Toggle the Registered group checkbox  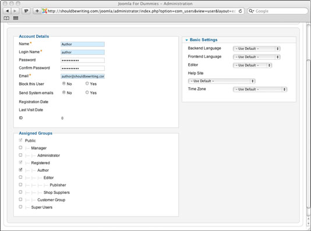[x=20, y=163]
